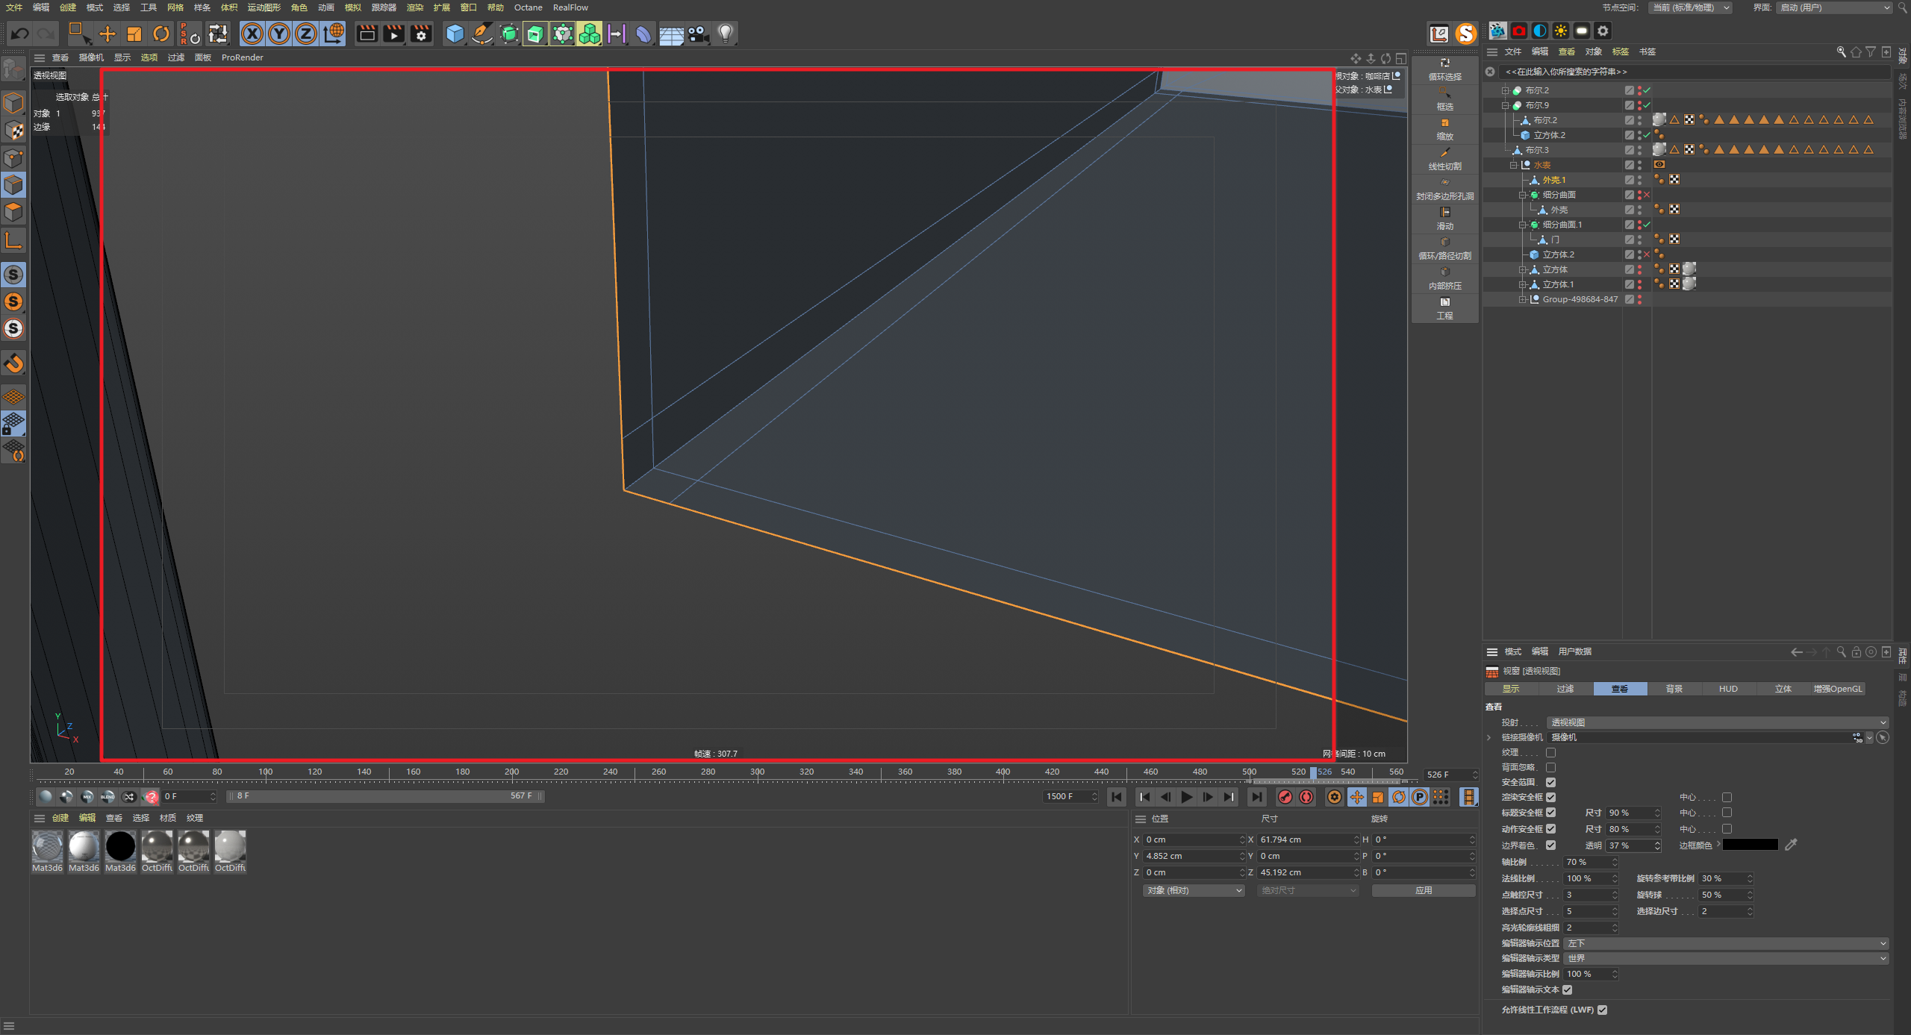Click the render view clapperboard icon
This screenshot has height=1035, width=1911.
[x=367, y=34]
